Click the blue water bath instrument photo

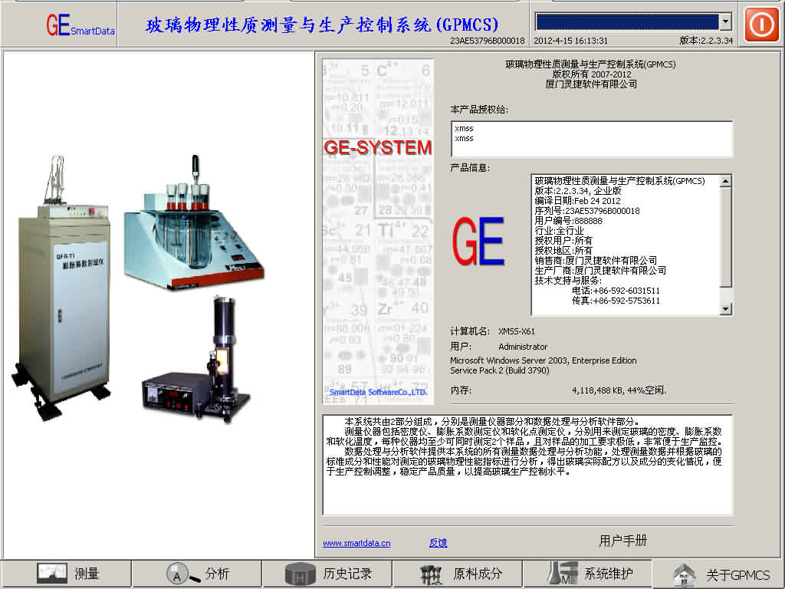194,223
